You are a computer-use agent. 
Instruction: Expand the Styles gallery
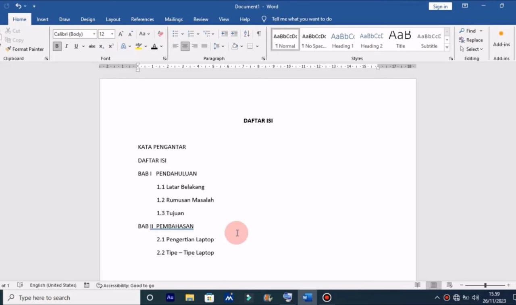point(447,47)
